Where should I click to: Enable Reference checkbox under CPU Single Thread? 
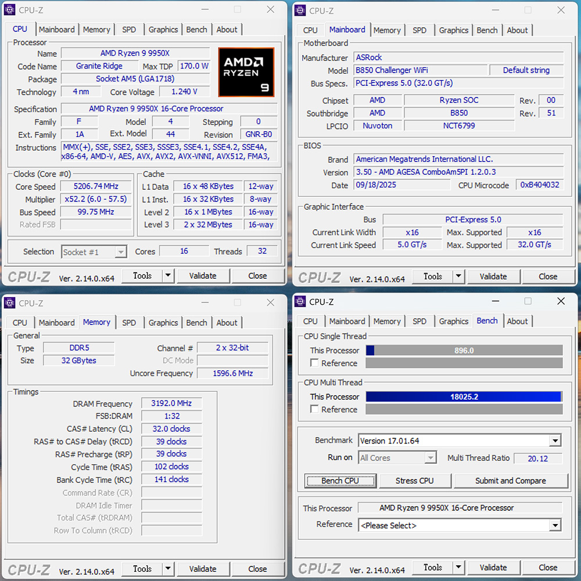tap(314, 363)
